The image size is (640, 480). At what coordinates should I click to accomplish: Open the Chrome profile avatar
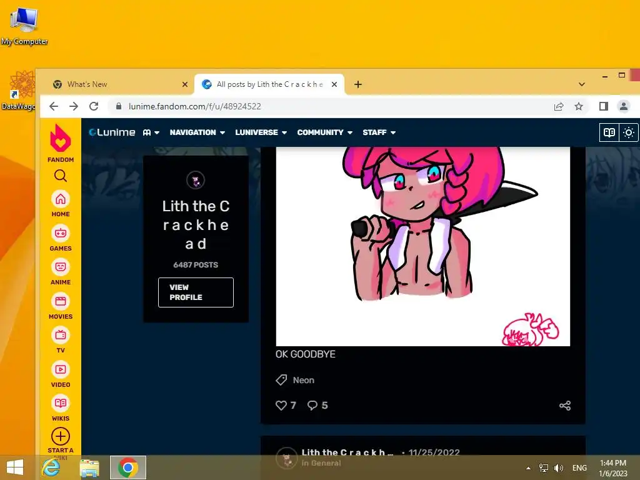pyautogui.click(x=623, y=106)
